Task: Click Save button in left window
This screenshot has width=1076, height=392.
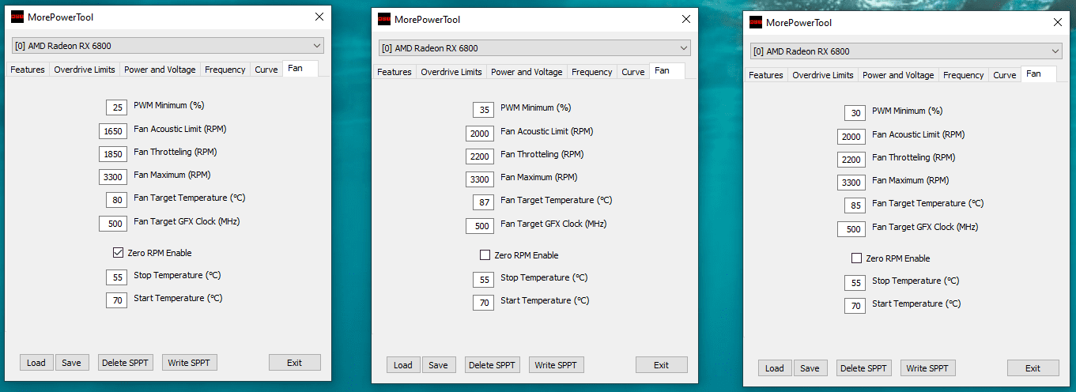Action: click(x=72, y=363)
